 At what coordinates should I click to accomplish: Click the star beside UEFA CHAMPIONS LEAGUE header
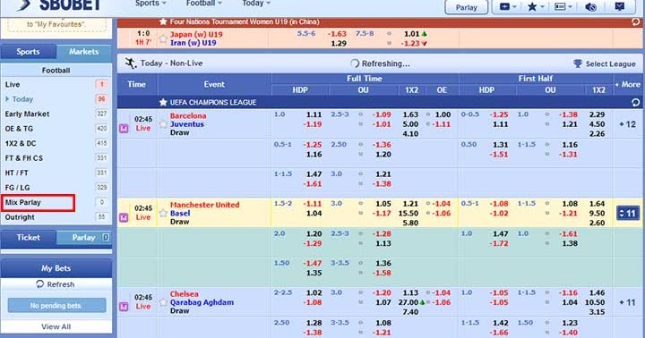click(163, 102)
